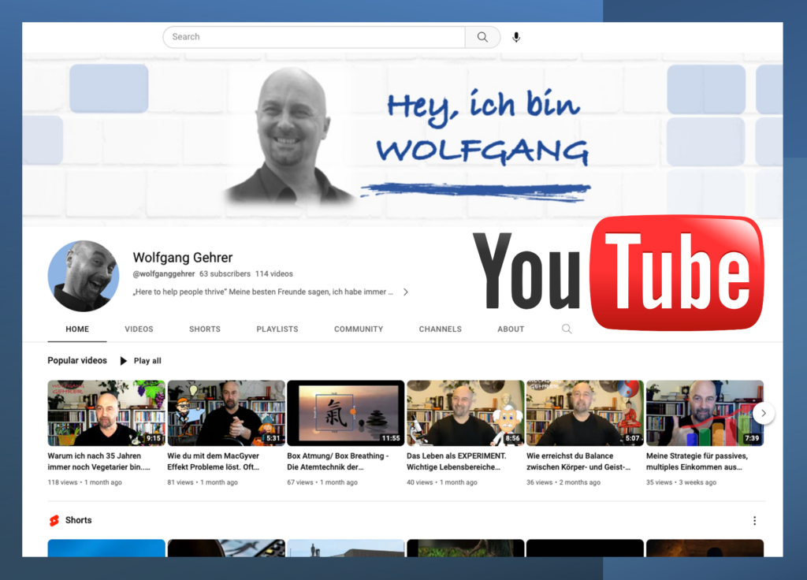Click "35 views • 3 weeks ago" text
Image resolution: width=807 pixels, height=580 pixels.
pyautogui.click(x=682, y=482)
